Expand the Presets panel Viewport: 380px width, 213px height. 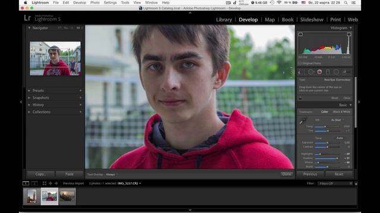(29, 91)
